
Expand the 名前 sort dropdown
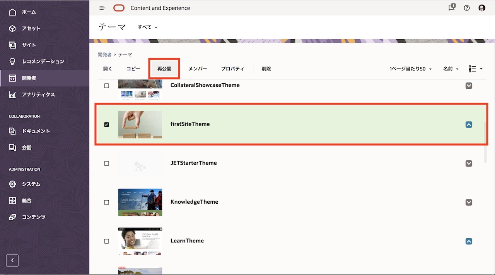(451, 69)
